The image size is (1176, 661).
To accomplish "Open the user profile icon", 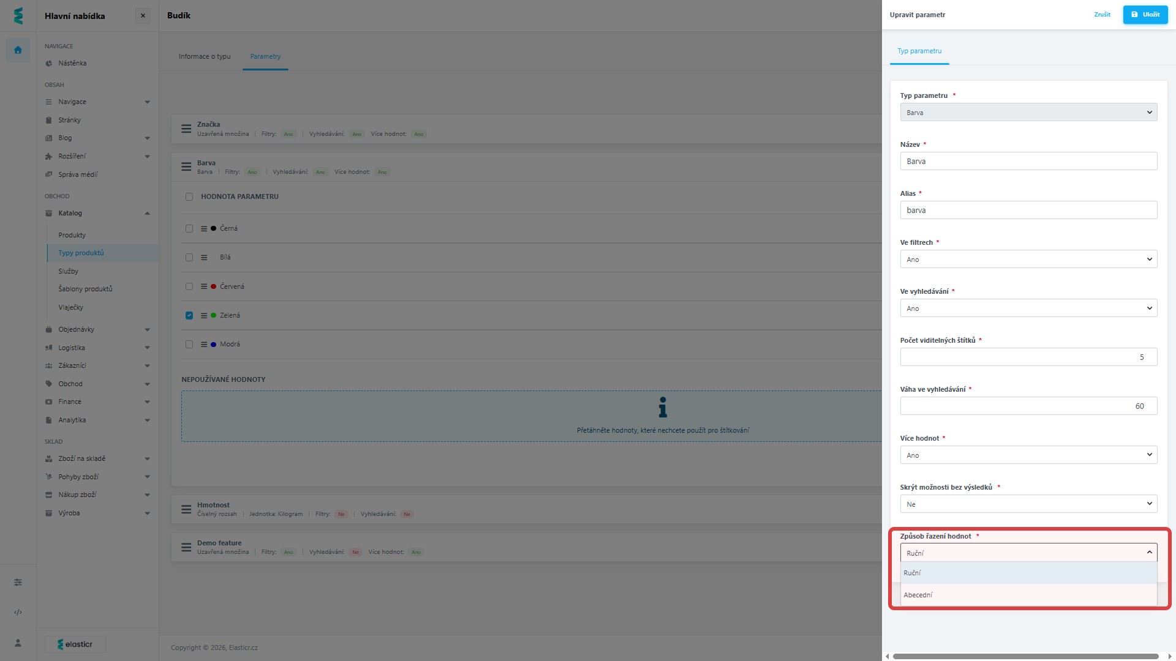I will tap(18, 643).
